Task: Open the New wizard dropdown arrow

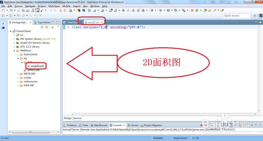Action: pyautogui.click(x=7, y=10)
